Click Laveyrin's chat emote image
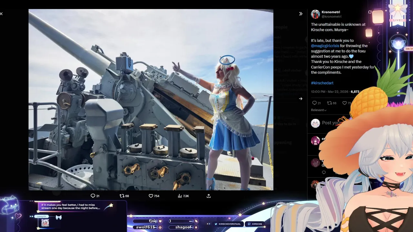Image resolution: width=413 pixels, height=232 pixels. tap(45, 223)
